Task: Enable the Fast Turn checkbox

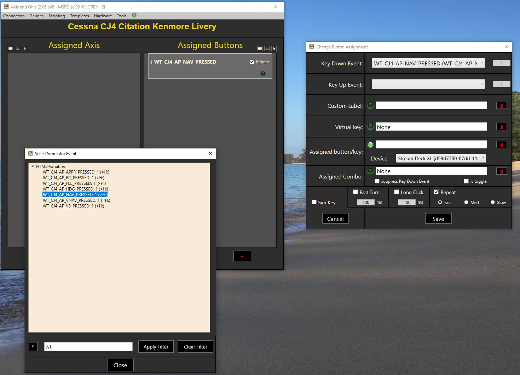Action: pyautogui.click(x=356, y=192)
